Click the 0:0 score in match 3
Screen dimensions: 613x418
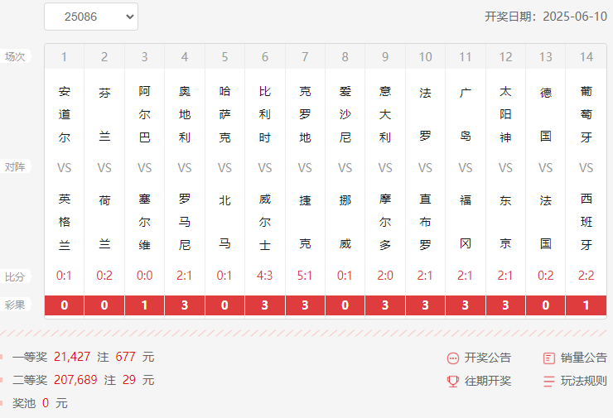point(144,276)
